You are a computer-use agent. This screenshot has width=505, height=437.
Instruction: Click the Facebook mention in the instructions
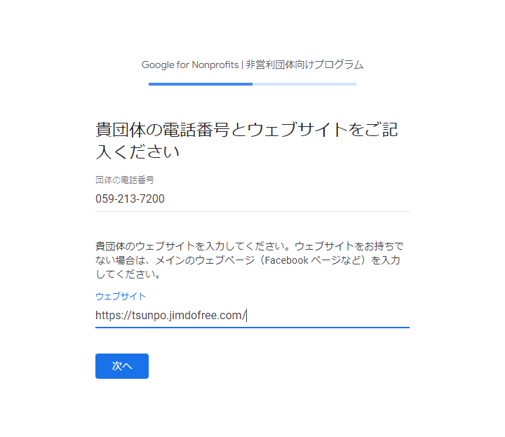coord(287,260)
